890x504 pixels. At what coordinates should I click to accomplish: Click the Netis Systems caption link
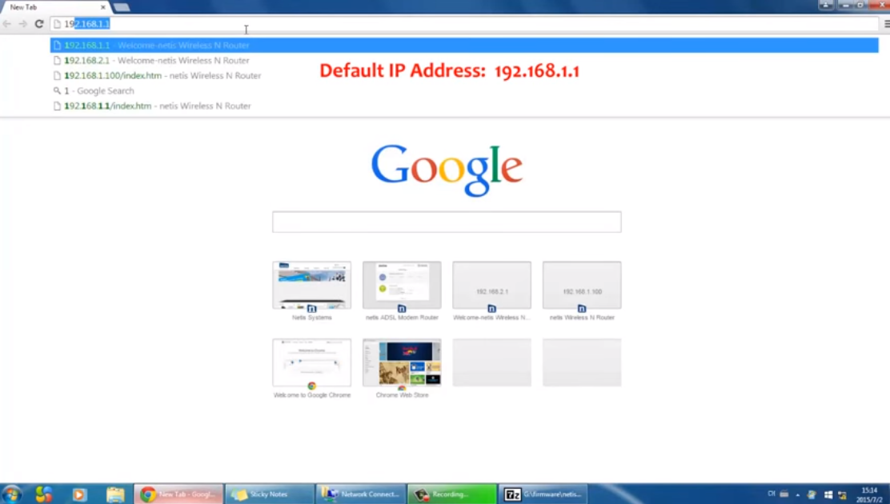[x=311, y=318]
